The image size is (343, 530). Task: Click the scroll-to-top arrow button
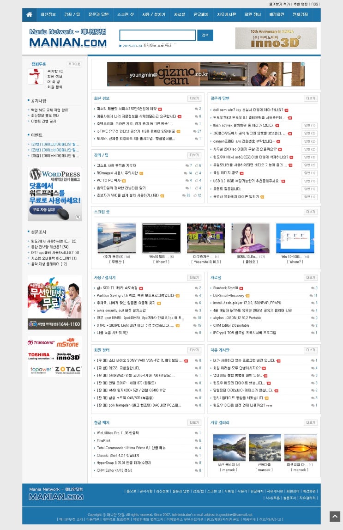(x=335, y=517)
